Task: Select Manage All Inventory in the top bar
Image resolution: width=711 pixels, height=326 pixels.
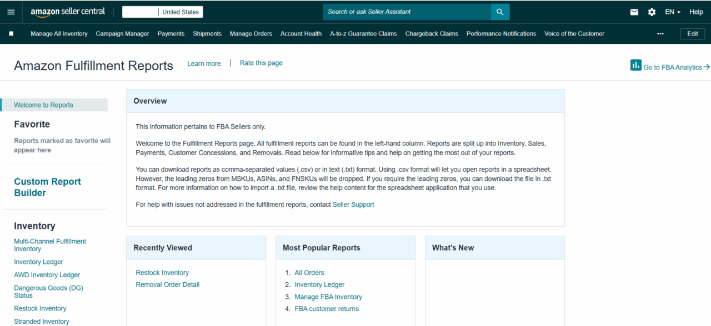Action: coord(59,34)
